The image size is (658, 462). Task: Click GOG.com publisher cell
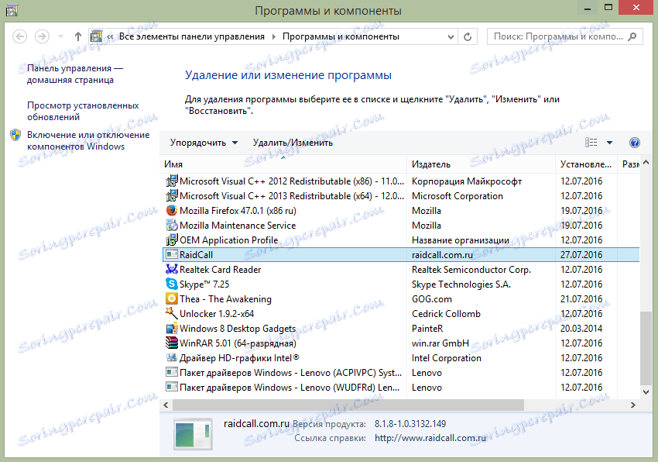pyautogui.click(x=432, y=299)
